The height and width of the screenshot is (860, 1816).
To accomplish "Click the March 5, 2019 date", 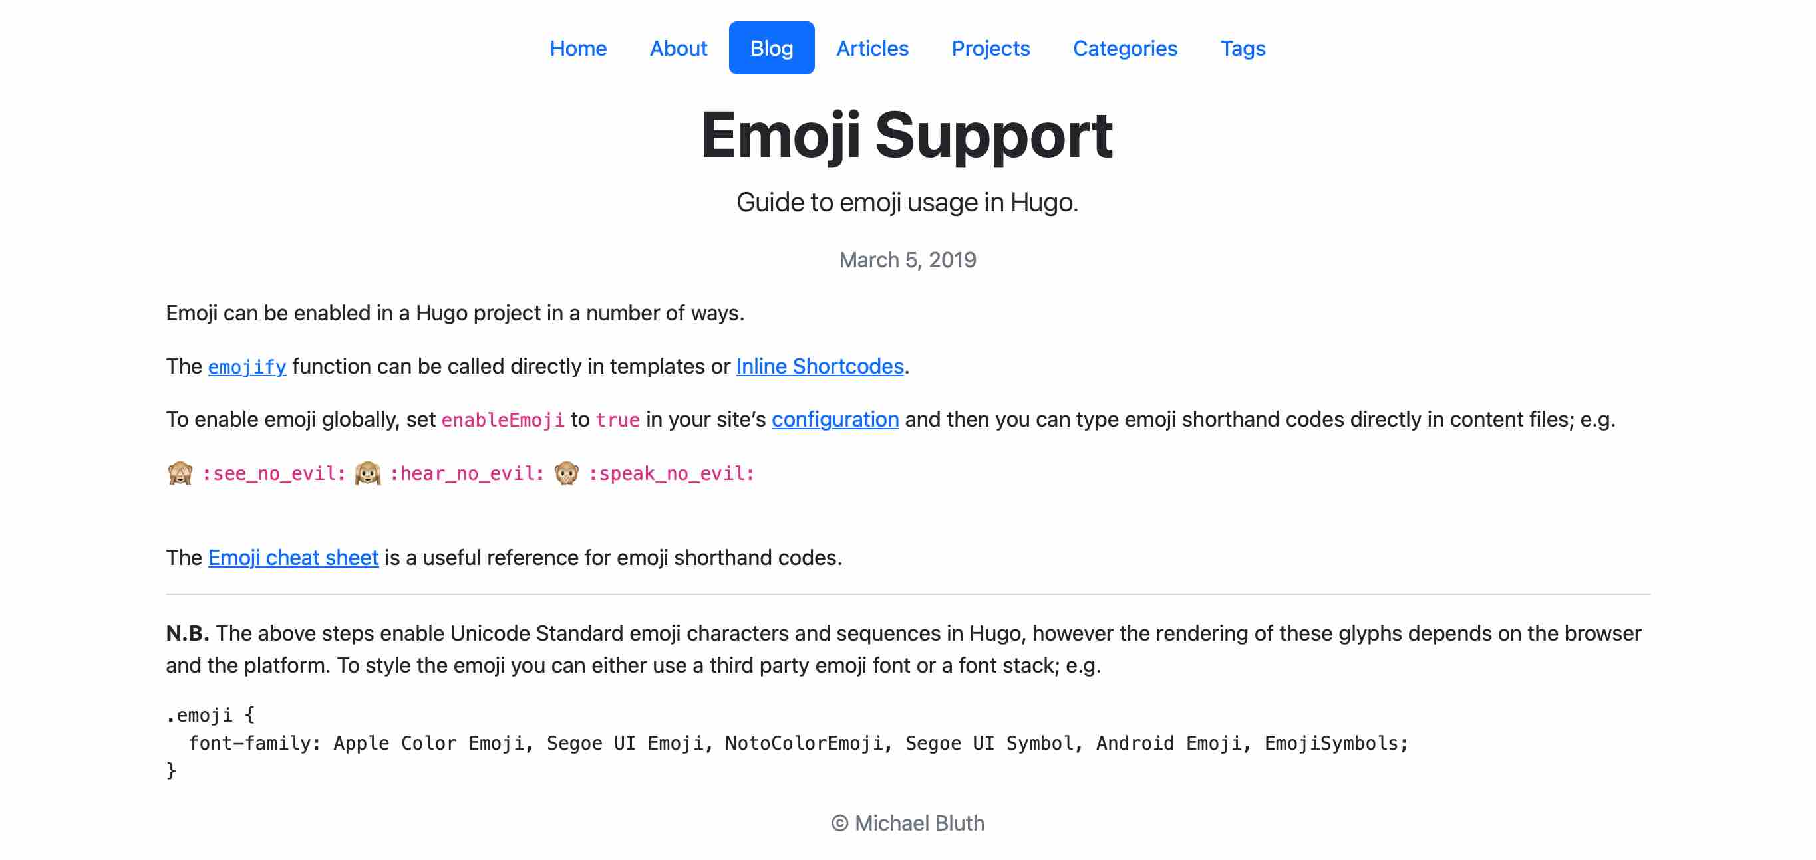I will click(x=907, y=260).
